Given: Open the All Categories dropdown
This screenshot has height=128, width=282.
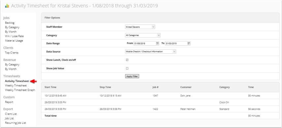Looking at the screenshot, I should [x=143, y=35].
